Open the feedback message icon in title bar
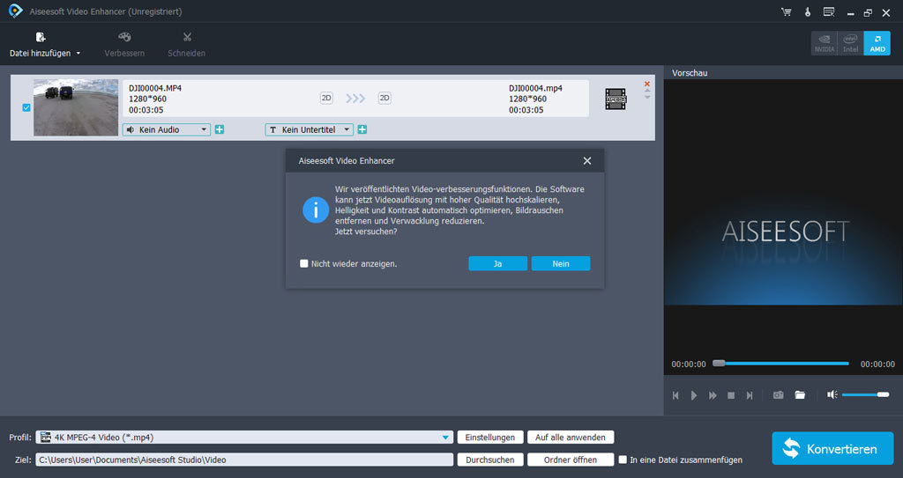The image size is (903, 478). 829,12
